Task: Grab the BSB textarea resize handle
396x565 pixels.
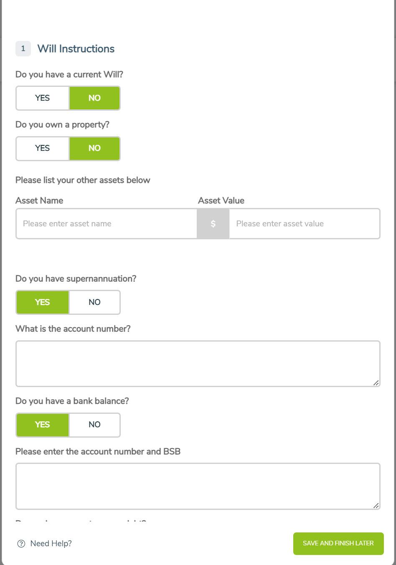Action: 376,505
